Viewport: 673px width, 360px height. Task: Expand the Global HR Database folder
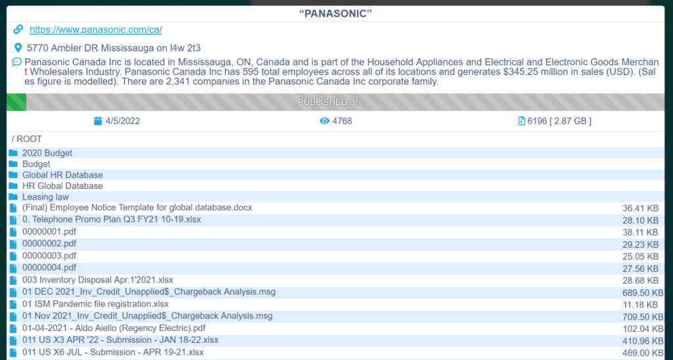(62, 175)
